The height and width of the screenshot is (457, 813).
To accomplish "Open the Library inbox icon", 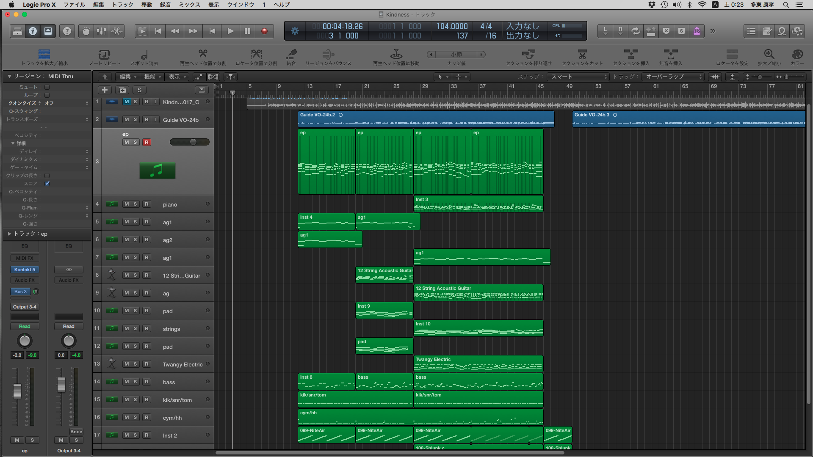I will tap(17, 31).
